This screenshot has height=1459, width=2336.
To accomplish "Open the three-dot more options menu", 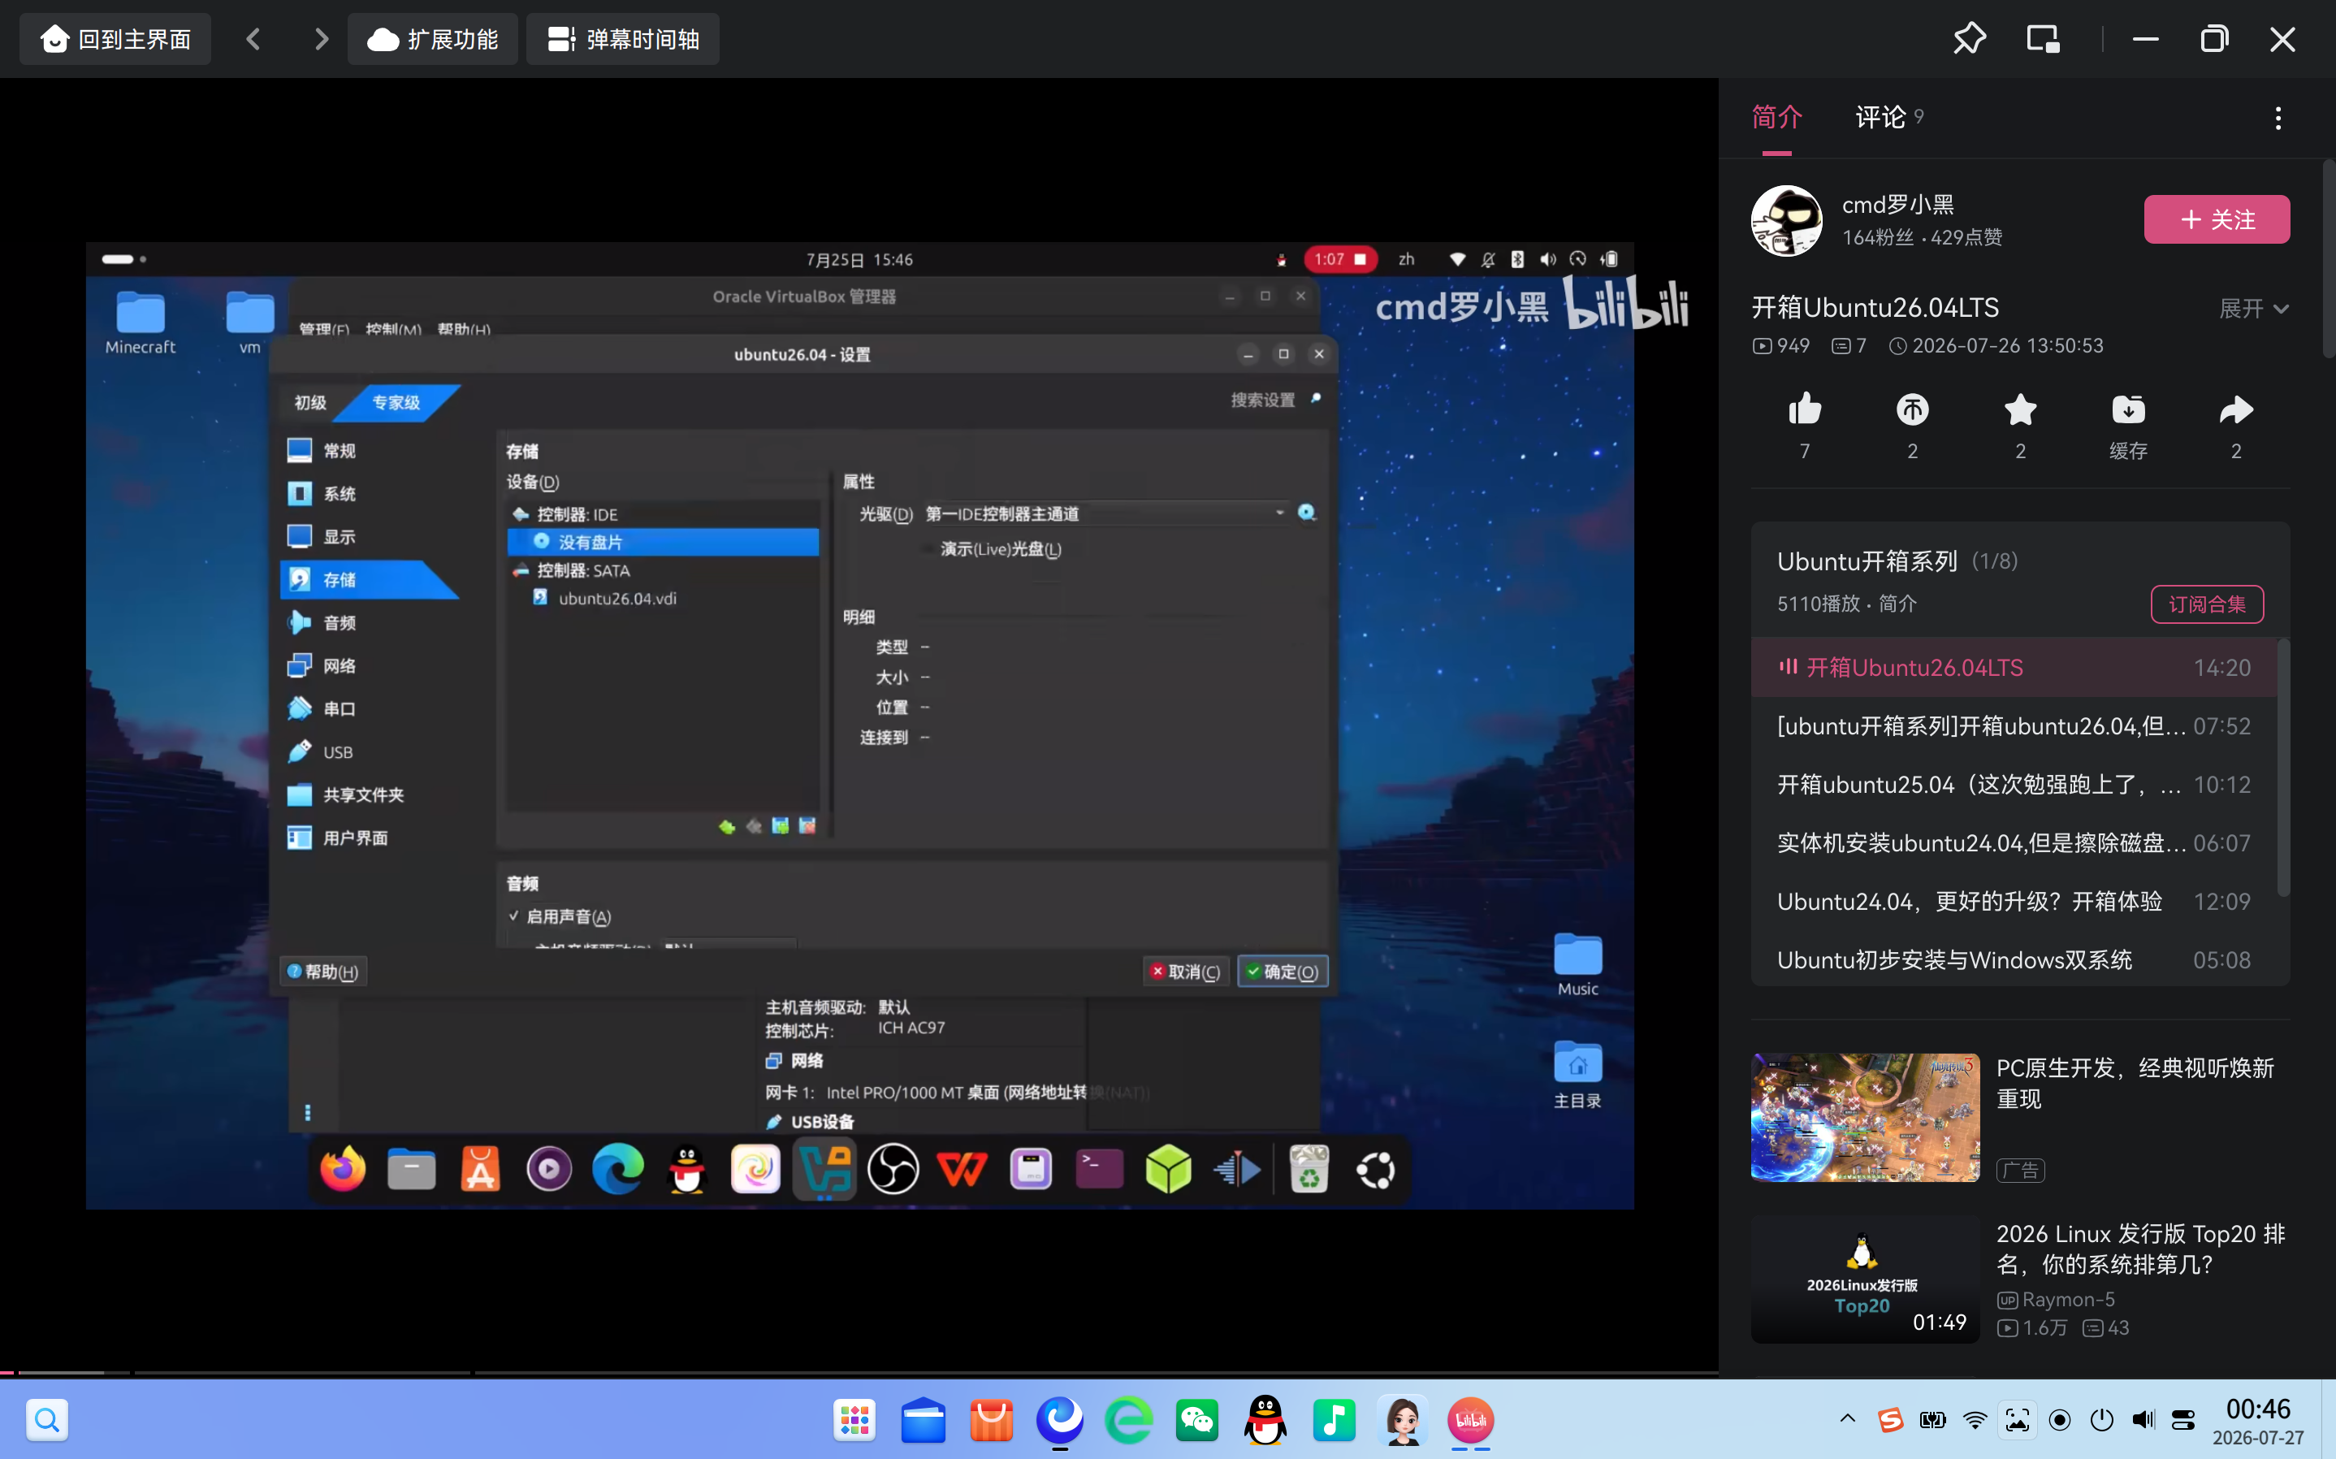I will pos(2278,118).
